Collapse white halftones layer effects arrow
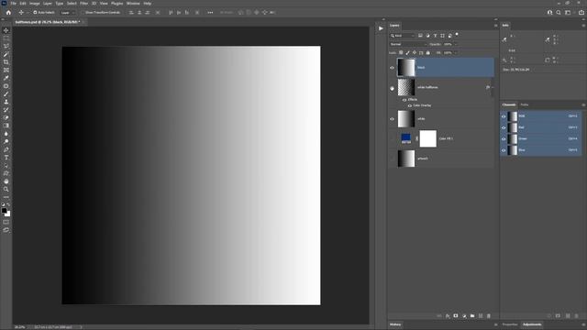587x330 pixels. click(x=493, y=87)
